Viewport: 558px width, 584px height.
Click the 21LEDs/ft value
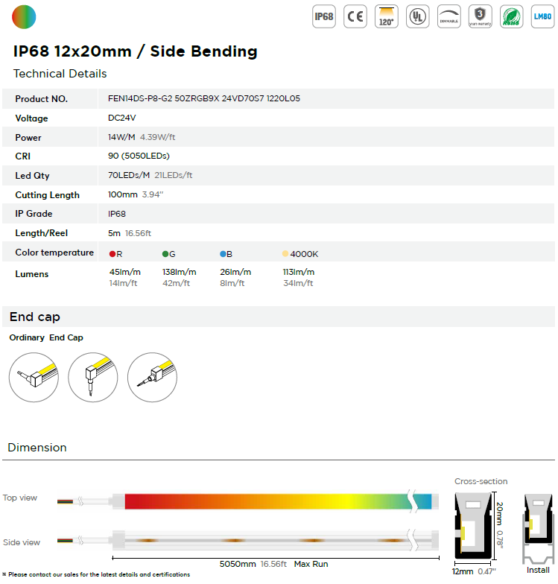[173, 175]
